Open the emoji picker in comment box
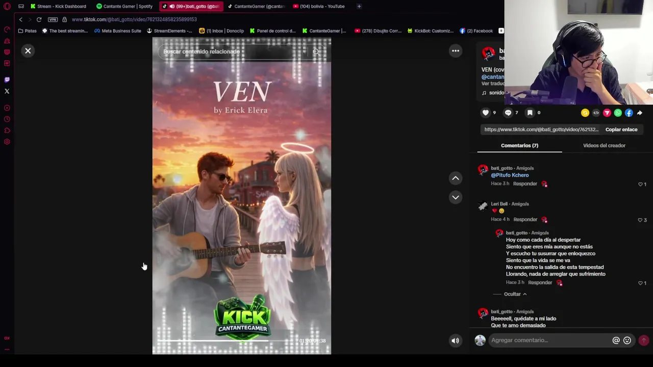 (627, 340)
